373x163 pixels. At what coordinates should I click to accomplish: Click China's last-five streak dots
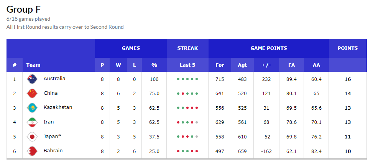pos(187,94)
